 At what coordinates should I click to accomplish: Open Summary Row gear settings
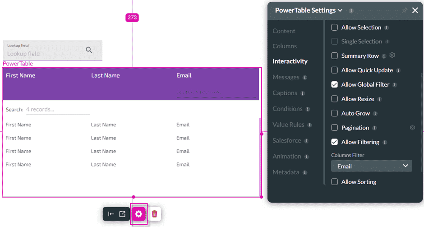[392, 55]
